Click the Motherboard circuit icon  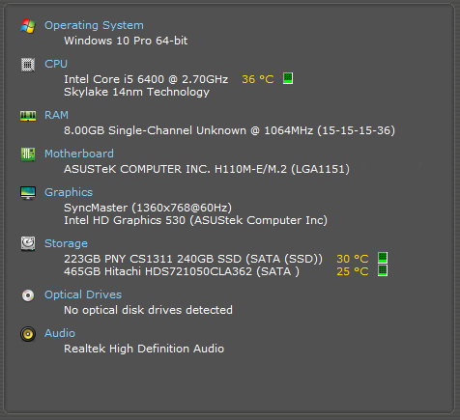click(x=28, y=154)
